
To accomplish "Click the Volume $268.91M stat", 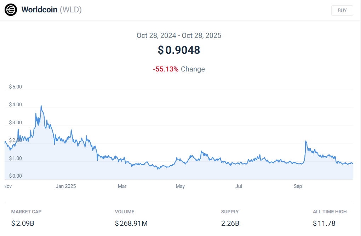I will tap(131, 223).
